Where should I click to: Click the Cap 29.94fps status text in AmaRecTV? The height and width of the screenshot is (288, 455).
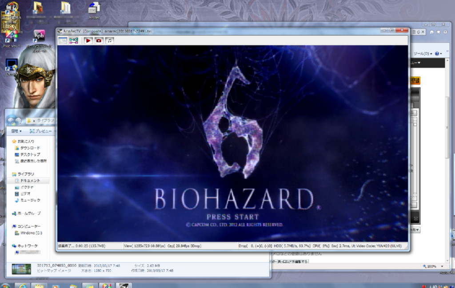[x=184, y=246]
